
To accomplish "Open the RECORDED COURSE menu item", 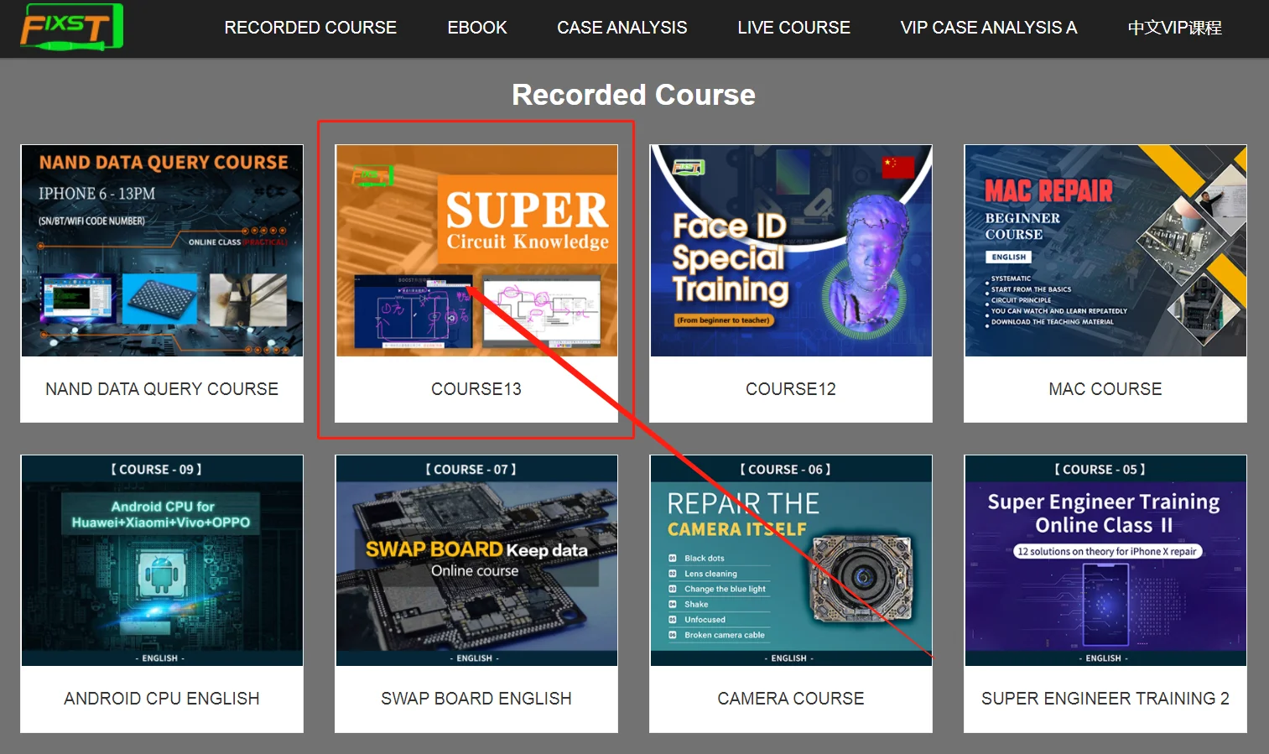I will (310, 28).
